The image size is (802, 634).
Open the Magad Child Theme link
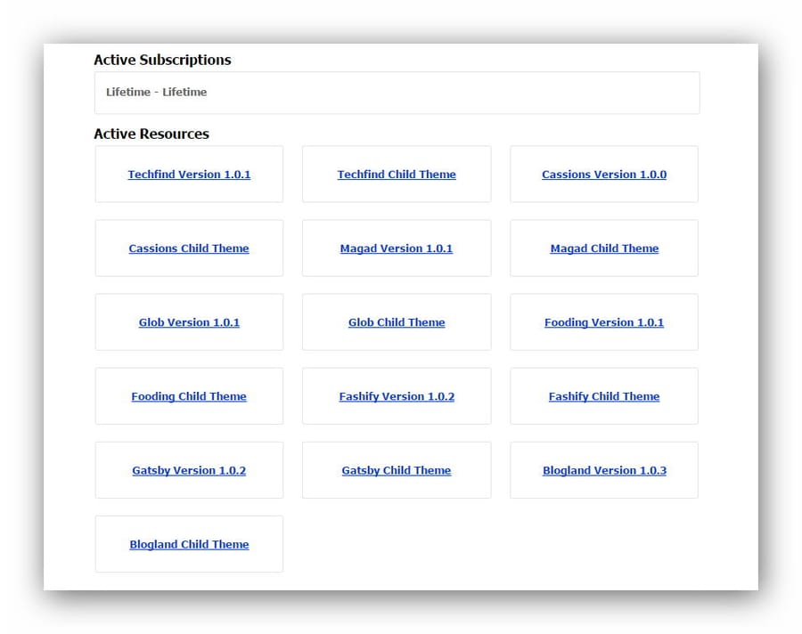coord(604,248)
